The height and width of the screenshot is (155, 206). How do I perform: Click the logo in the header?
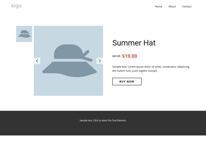(16, 6)
